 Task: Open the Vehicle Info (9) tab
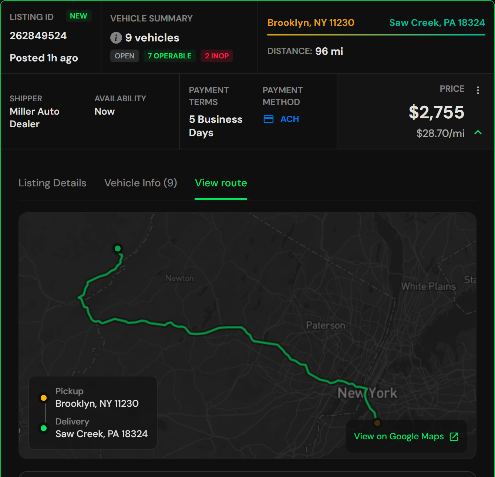pyautogui.click(x=141, y=183)
